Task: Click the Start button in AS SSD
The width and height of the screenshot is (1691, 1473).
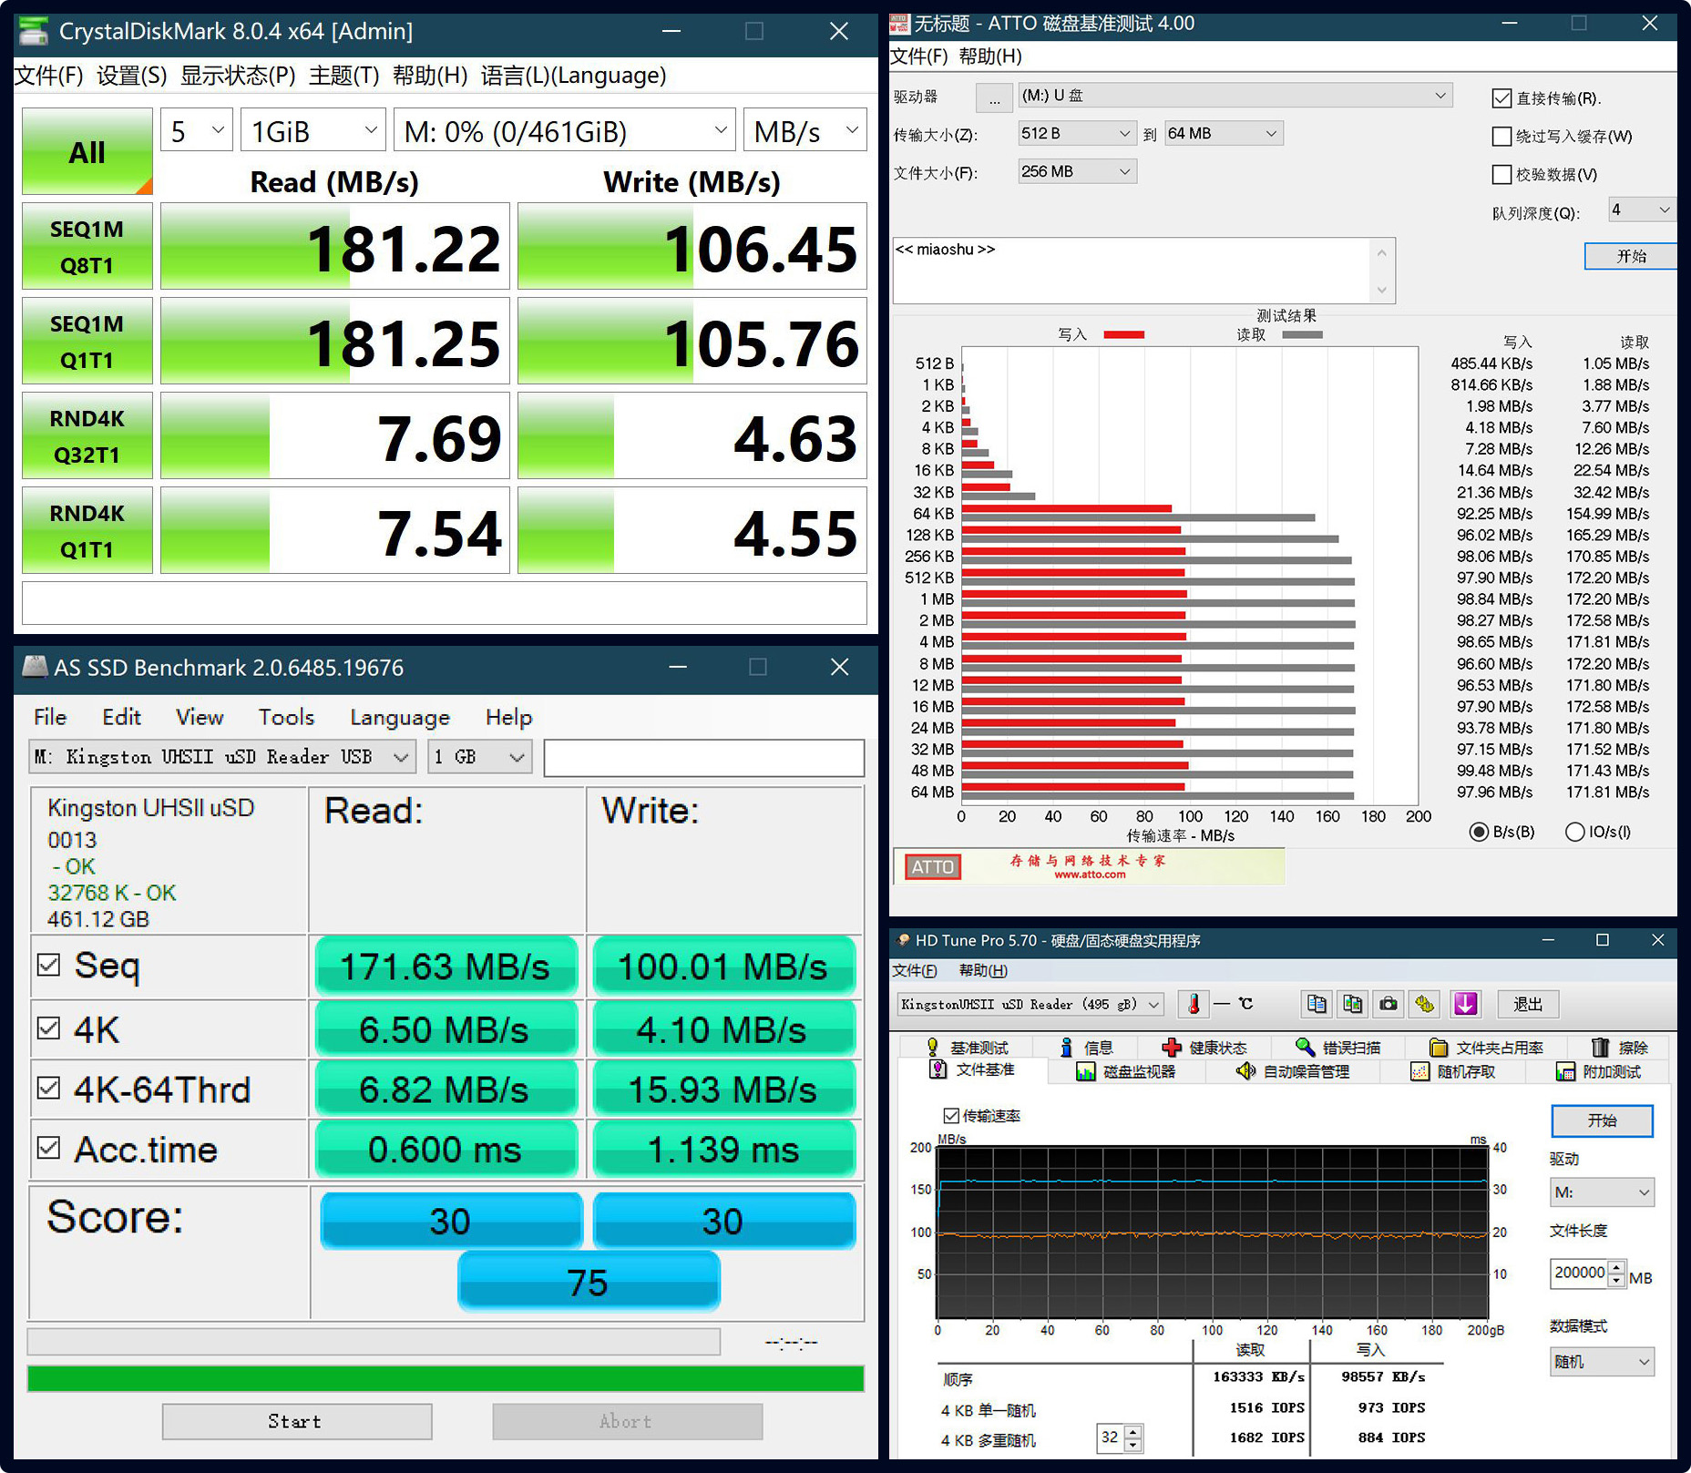Action: [297, 1421]
